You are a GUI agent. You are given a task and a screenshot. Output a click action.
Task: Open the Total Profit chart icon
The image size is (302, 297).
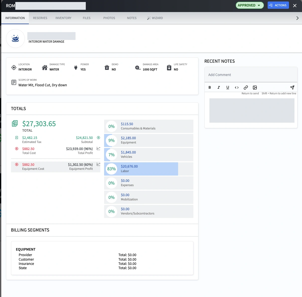[x=98, y=149]
